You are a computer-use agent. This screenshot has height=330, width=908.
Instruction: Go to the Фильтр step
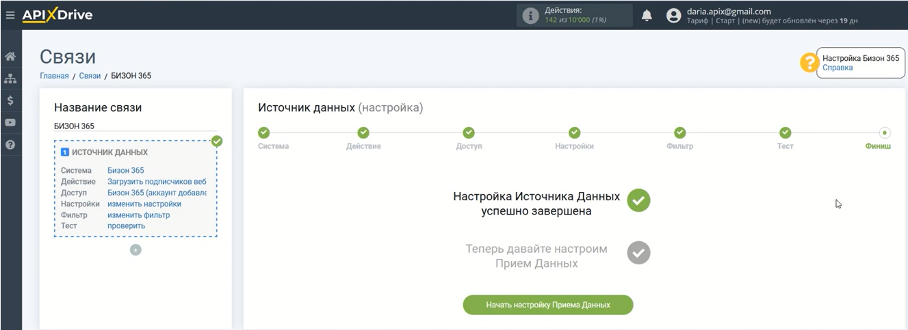pyautogui.click(x=679, y=133)
